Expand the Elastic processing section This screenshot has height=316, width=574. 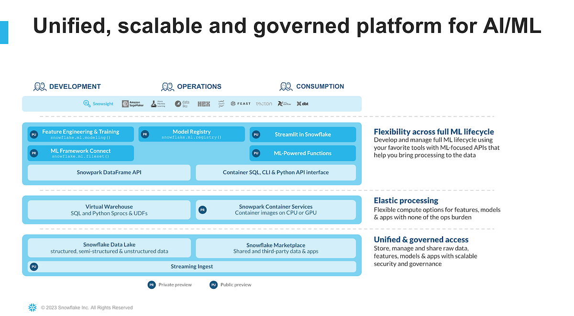point(406,200)
